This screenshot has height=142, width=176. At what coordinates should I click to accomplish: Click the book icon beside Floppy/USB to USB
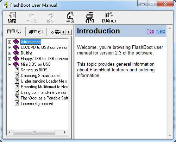coord(16,59)
